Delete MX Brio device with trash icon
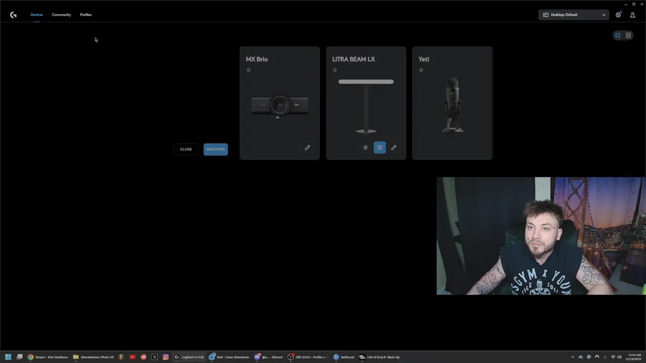 click(x=248, y=70)
